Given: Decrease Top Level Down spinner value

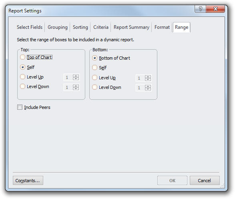Looking at the screenshot, I should pos(76,89).
